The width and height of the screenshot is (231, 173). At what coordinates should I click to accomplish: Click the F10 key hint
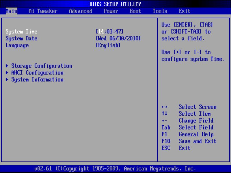pyautogui.click(x=166, y=141)
